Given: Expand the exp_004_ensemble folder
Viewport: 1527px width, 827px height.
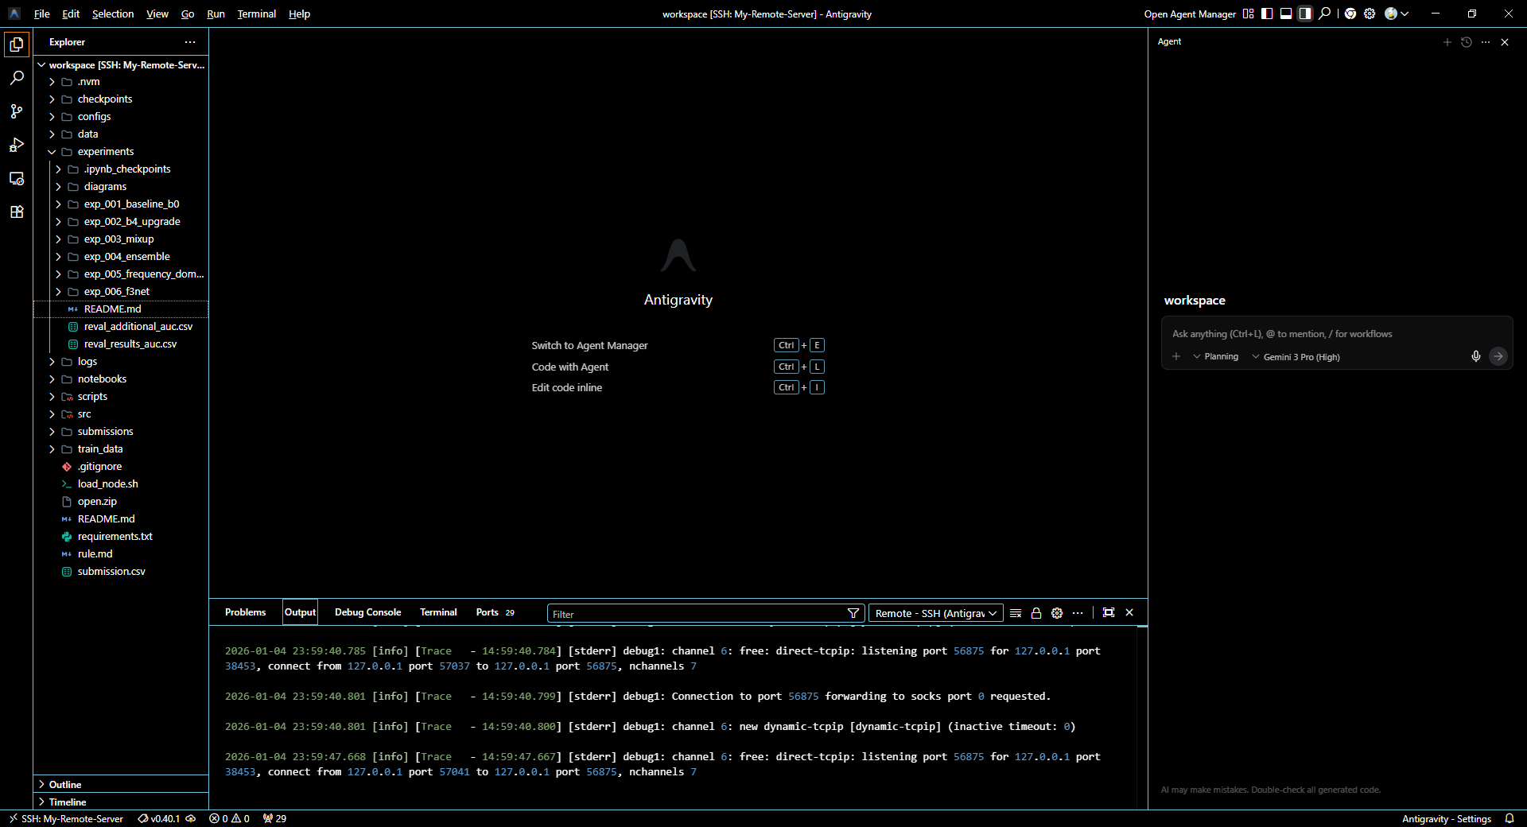Looking at the screenshot, I should point(121,257).
